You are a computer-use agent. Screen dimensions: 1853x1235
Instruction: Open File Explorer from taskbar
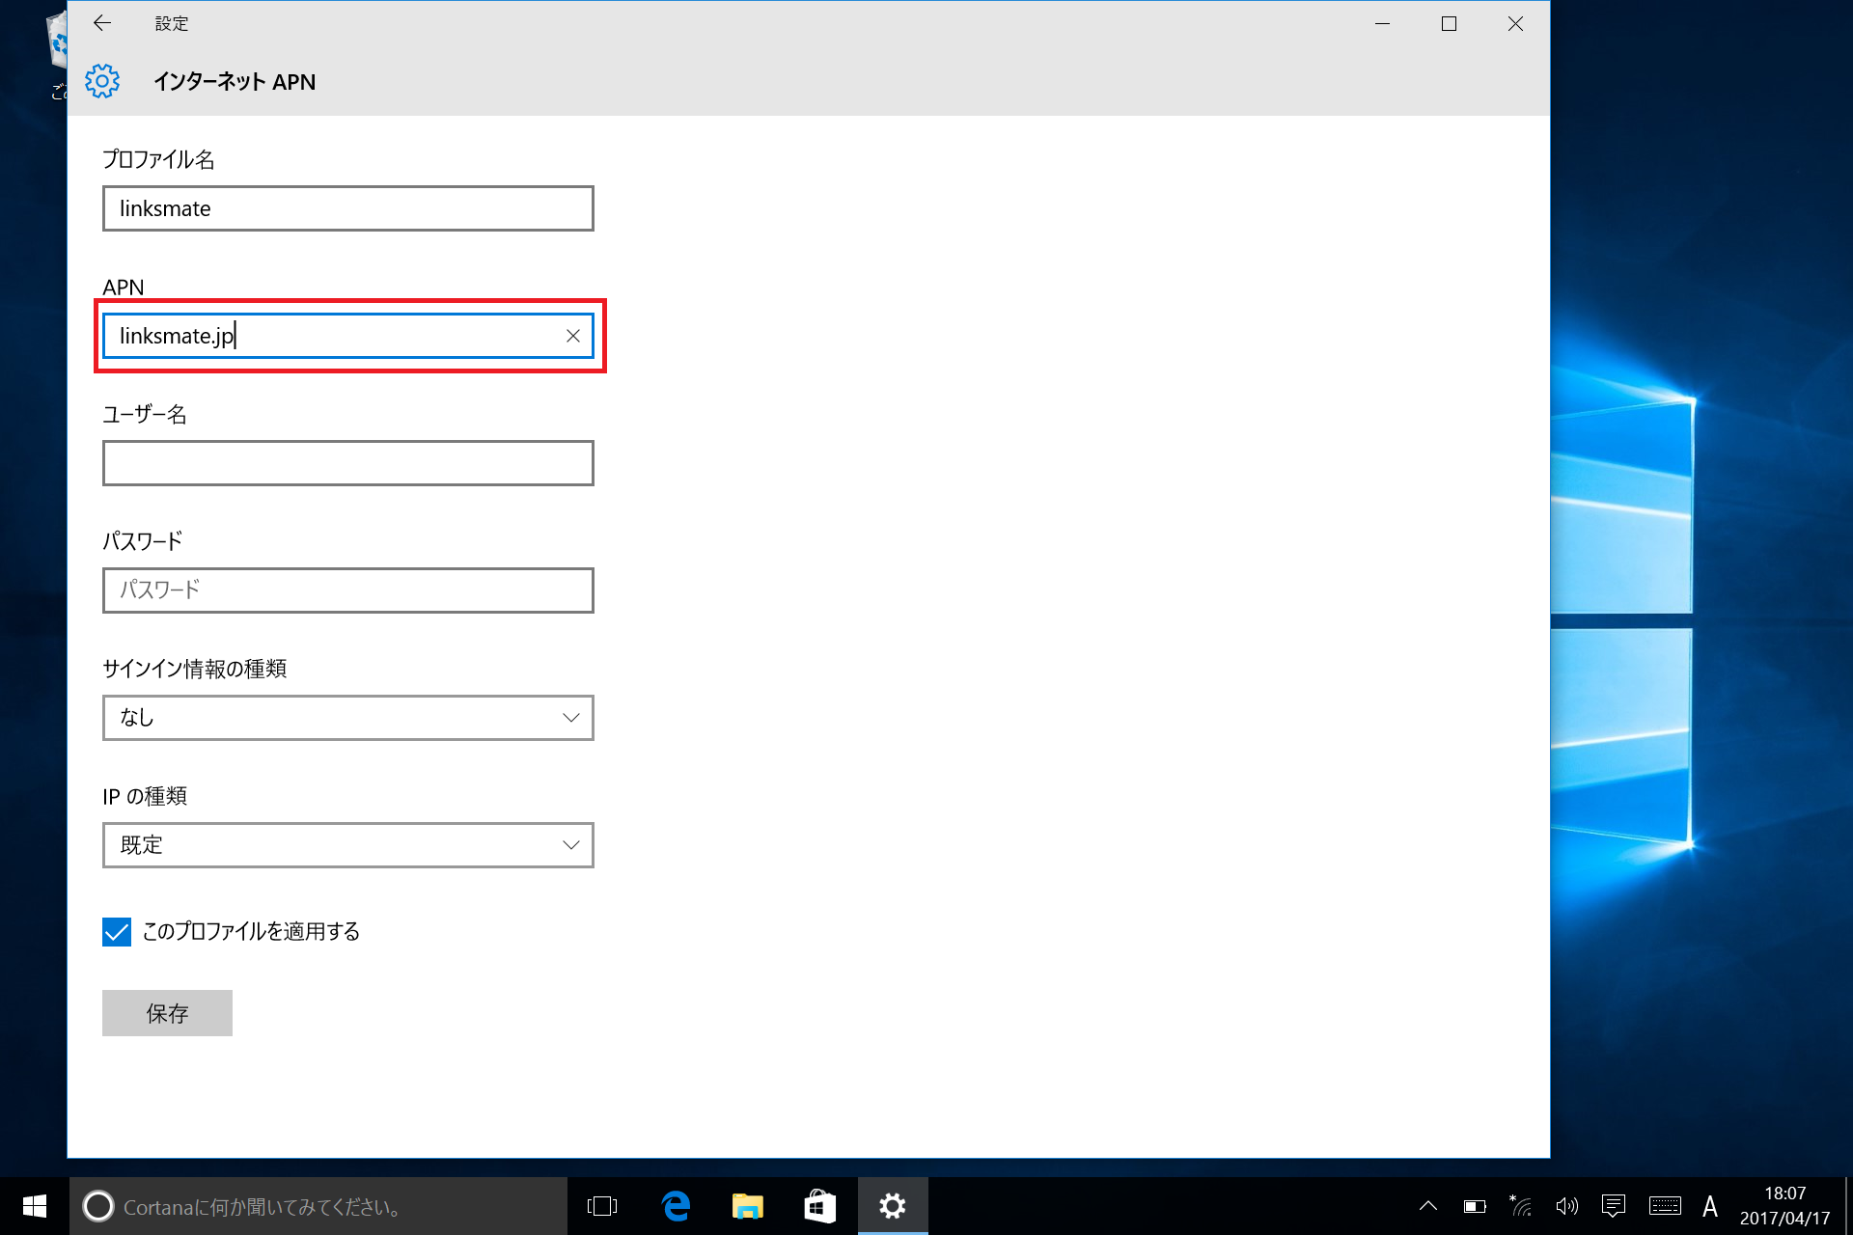[748, 1206]
